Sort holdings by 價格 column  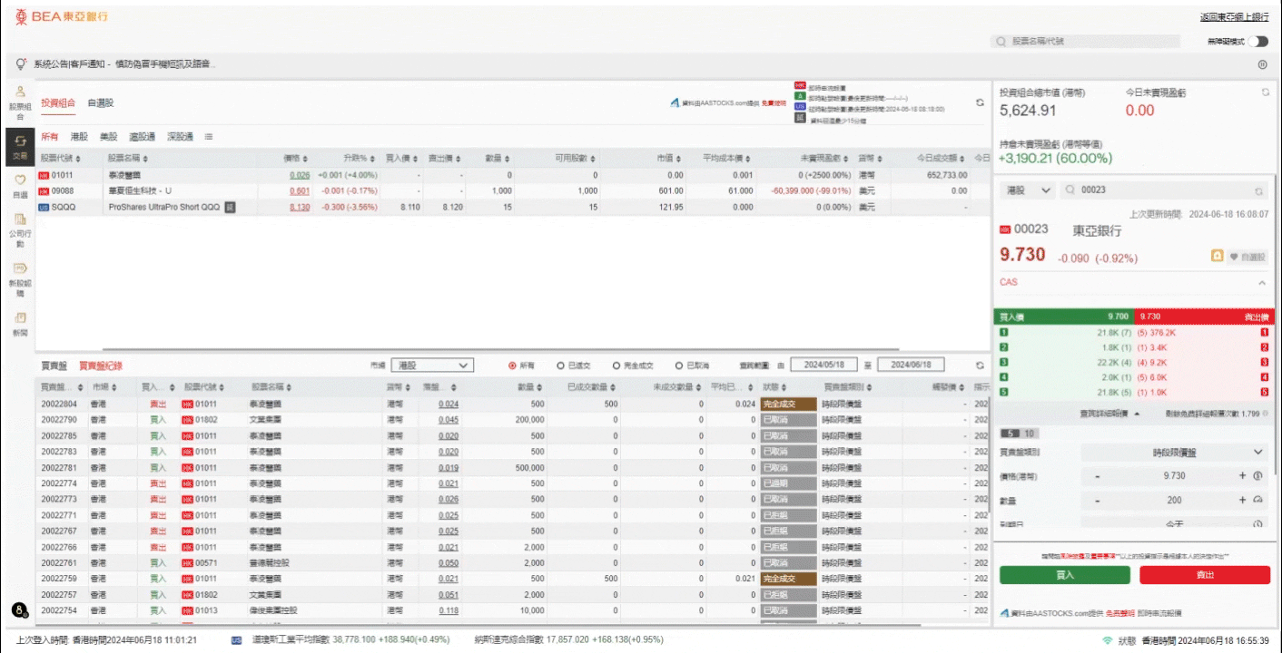pos(296,158)
